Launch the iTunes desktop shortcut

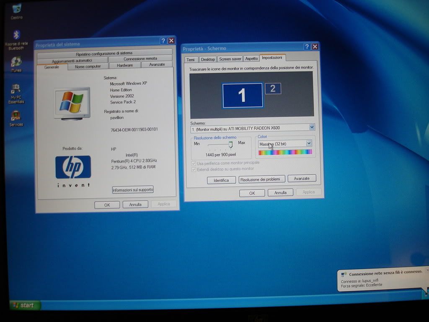click(x=16, y=62)
